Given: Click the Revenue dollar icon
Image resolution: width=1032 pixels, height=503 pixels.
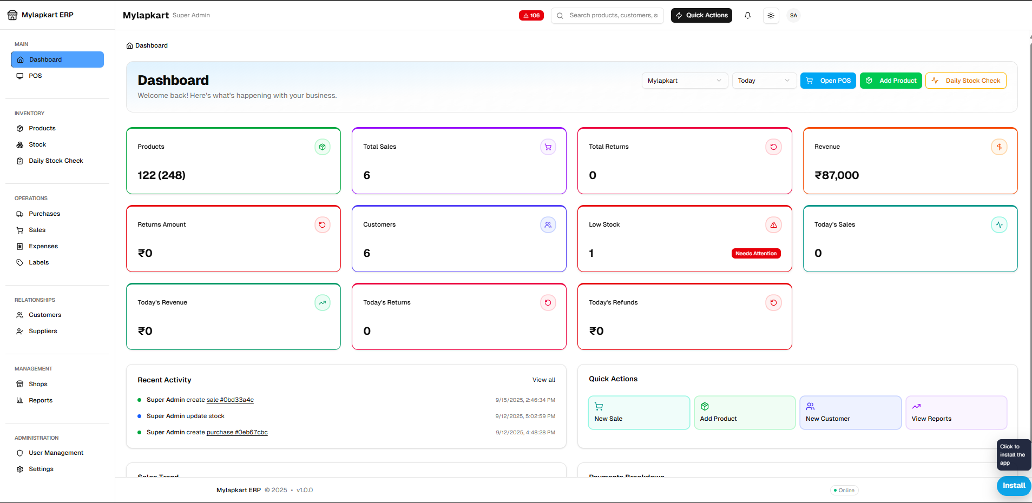Looking at the screenshot, I should click(999, 147).
